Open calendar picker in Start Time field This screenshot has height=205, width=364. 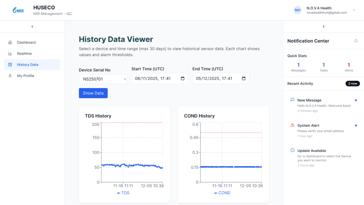pos(183,79)
